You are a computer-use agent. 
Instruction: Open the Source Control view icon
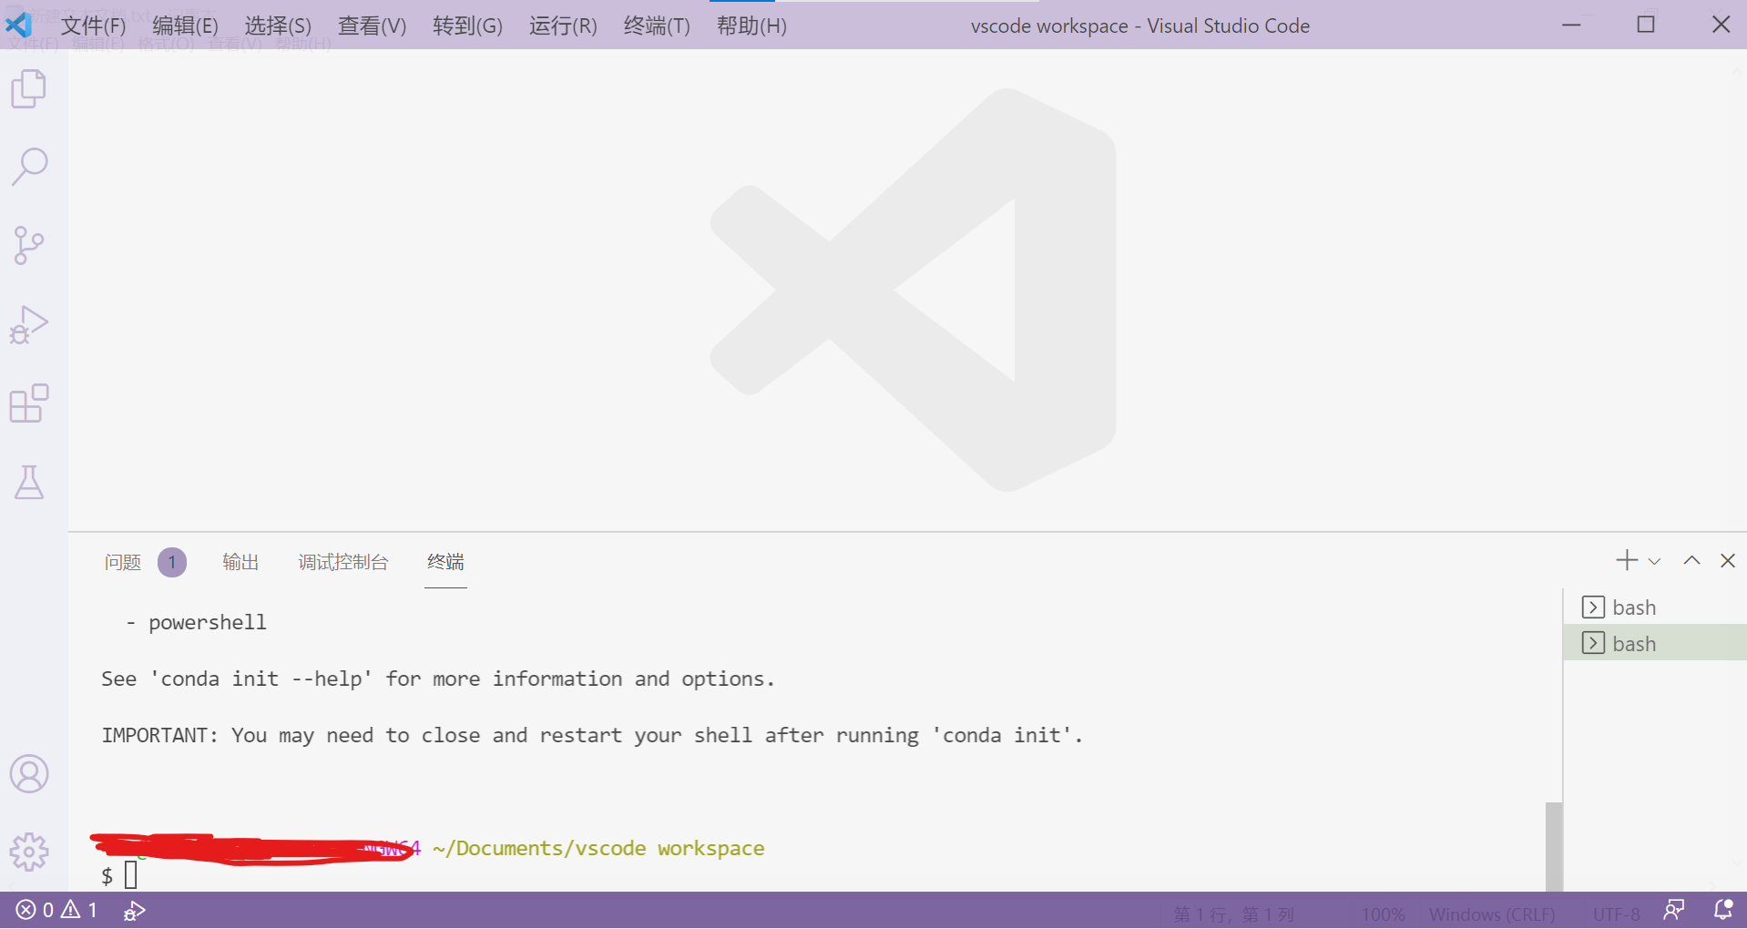click(x=29, y=245)
